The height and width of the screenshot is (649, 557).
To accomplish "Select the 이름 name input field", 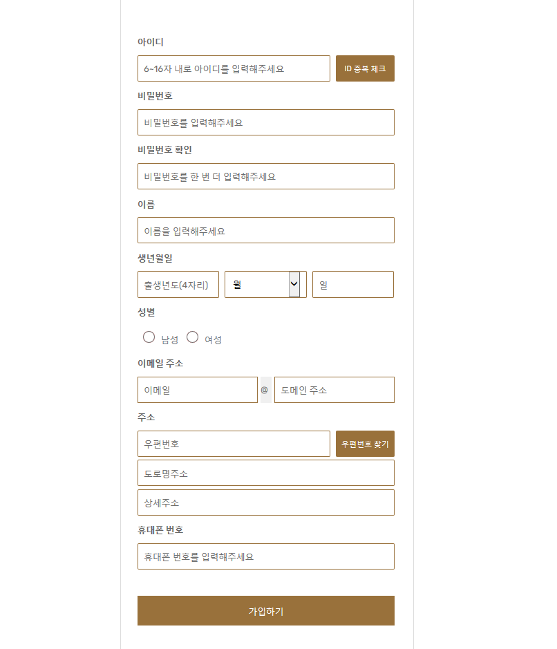I will click(266, 230).
